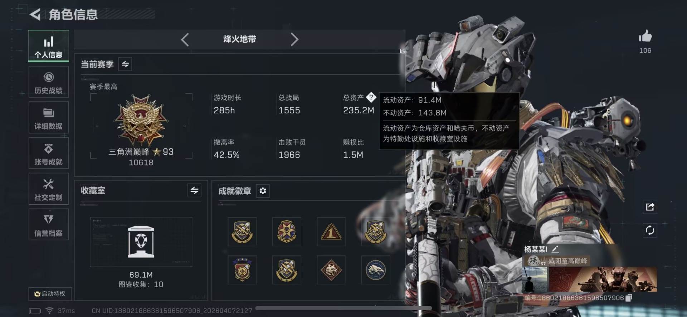Open the 信誉档案 section
687x317 pixels.
[48, 225]
